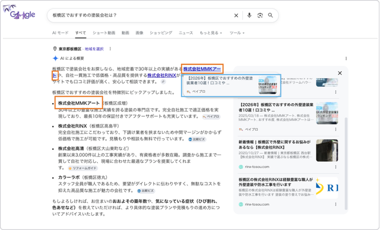The image size is (380, 230).
Task: Expand the ツール dropdown
Action: [237, 33]
